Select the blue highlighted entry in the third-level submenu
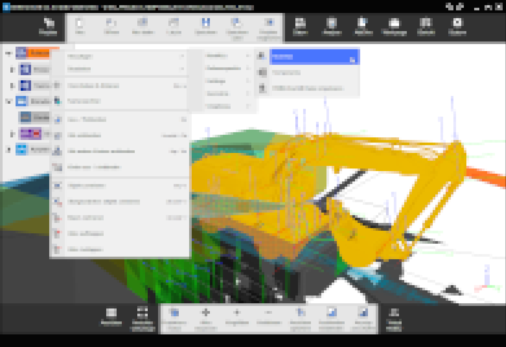The image size is (506, 347). click(314, 57)
